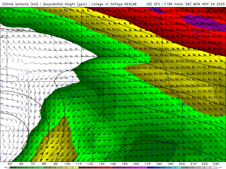Click the legend value 140

113,164
